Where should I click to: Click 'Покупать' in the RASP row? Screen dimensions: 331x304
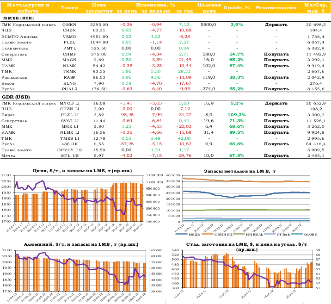pos(276,77)
